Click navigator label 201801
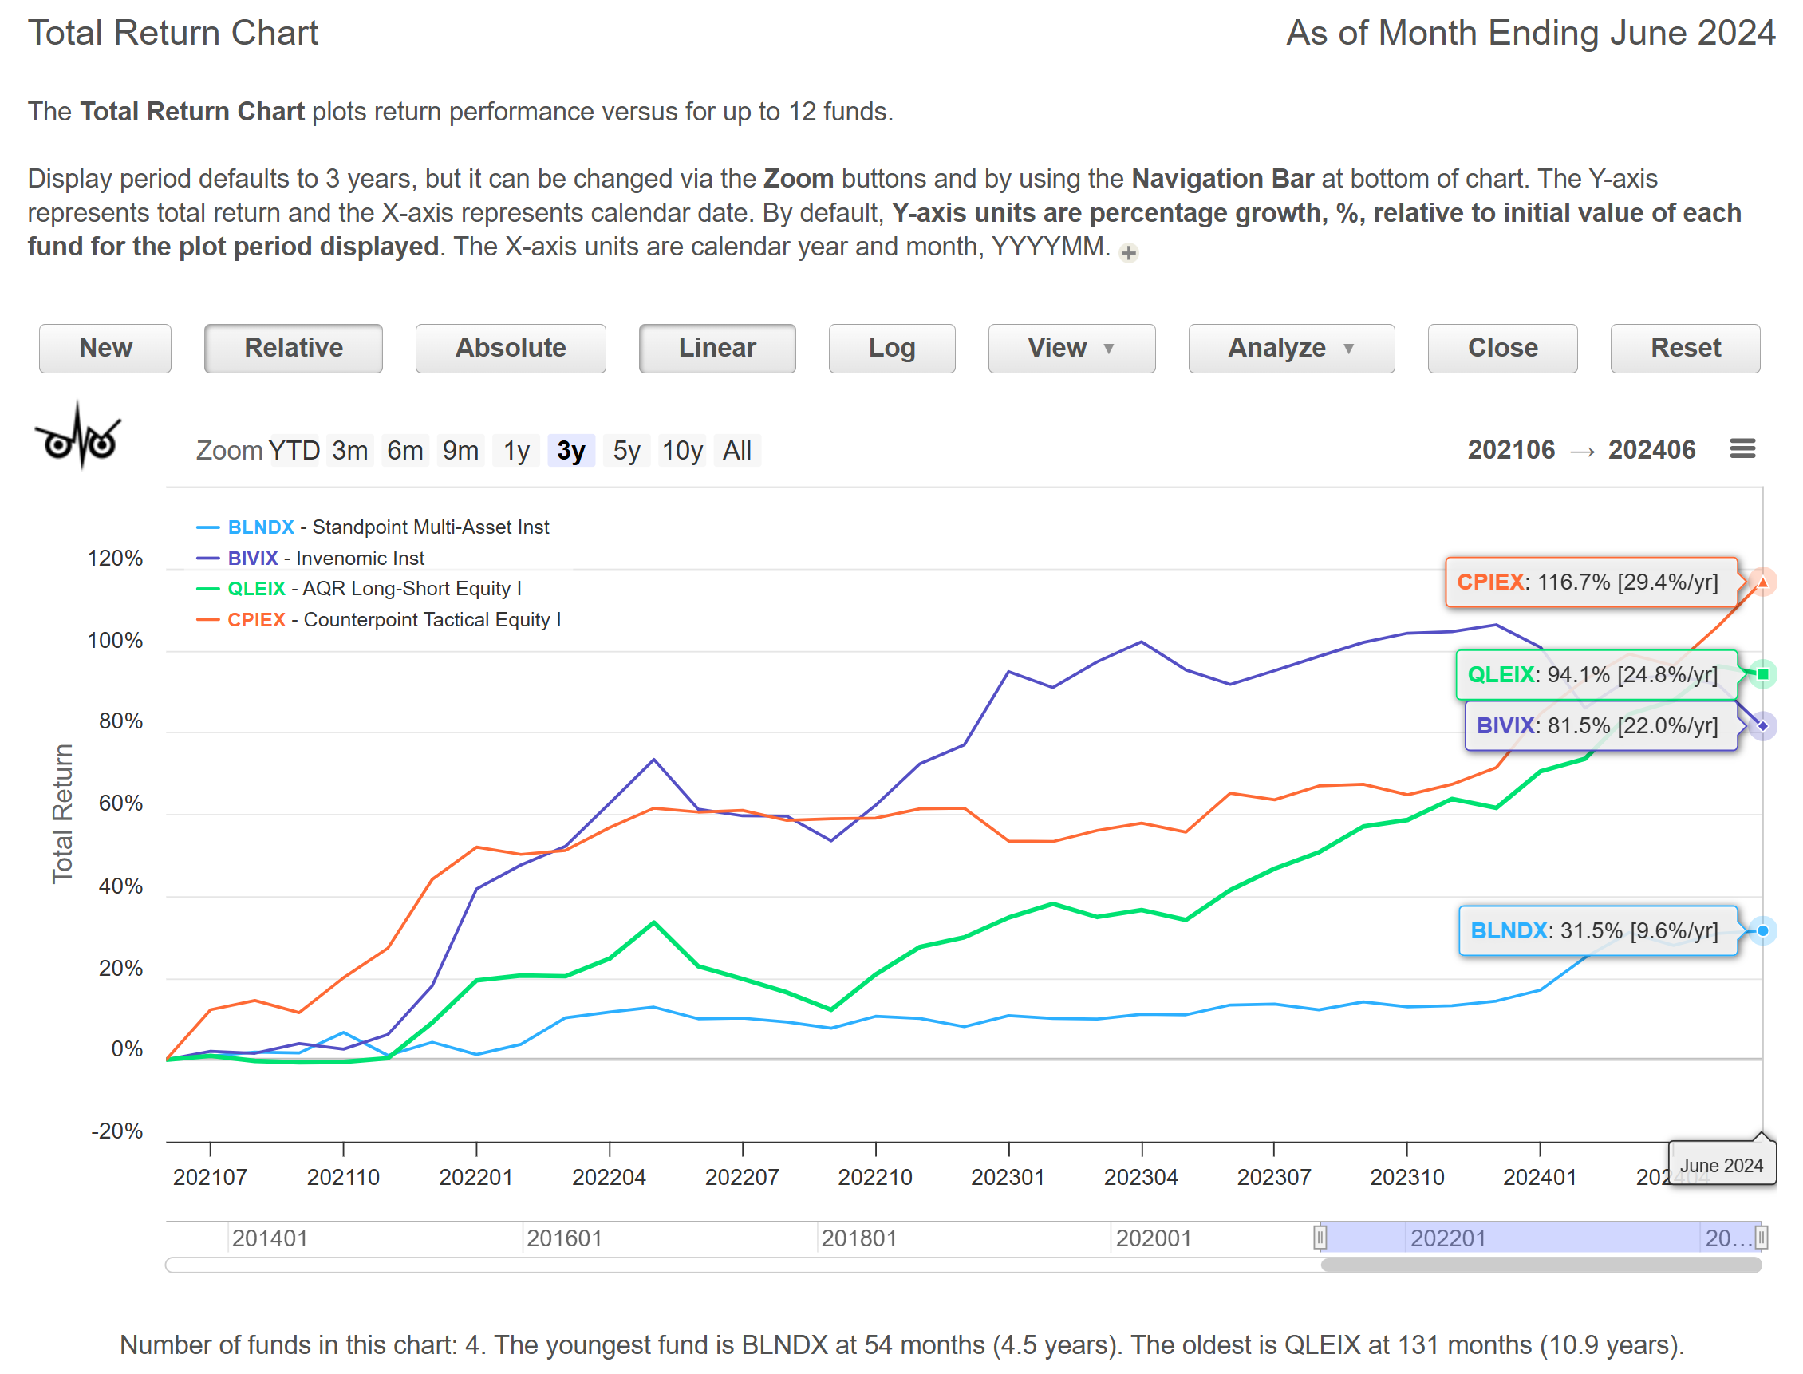The image size is (1803, 1374). click(x=859, y=1238)
